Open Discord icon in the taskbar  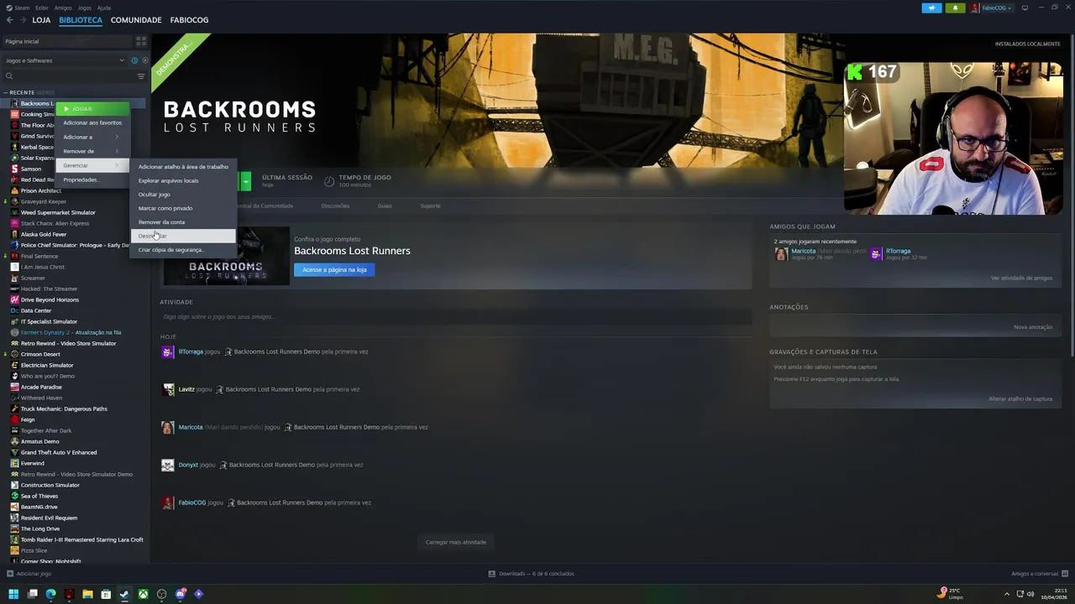pos(180,594)
